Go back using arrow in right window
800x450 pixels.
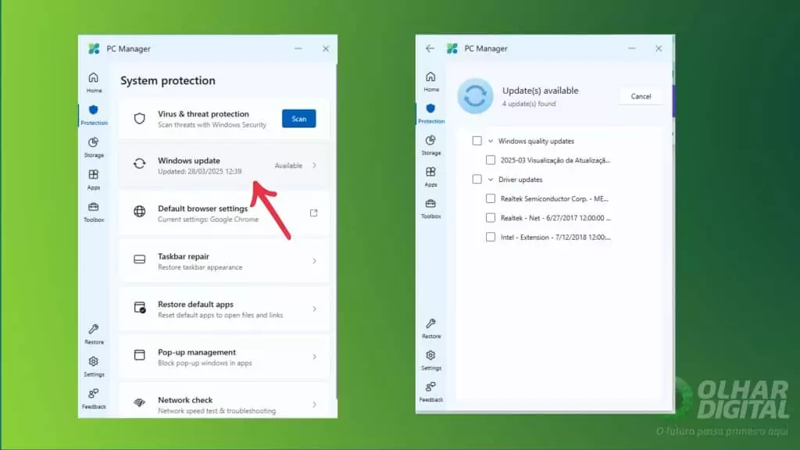(430, 48)
